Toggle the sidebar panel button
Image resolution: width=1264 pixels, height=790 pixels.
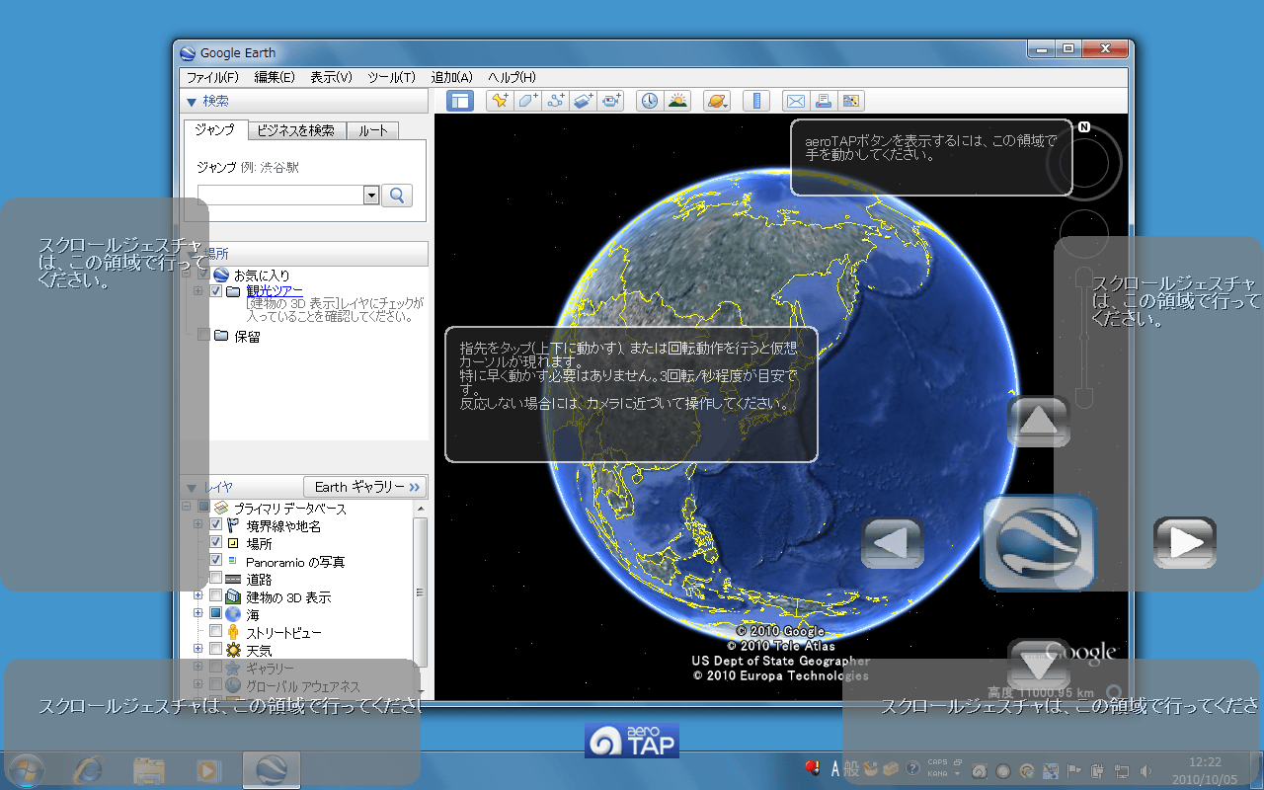pyautogui.click(x=460, y=100)
